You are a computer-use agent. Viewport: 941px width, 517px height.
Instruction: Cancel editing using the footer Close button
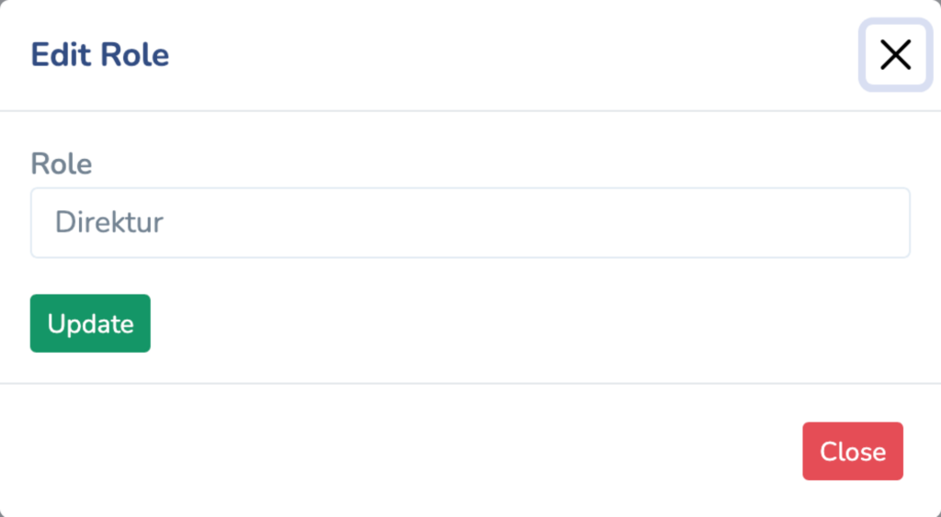pos(852,451)
